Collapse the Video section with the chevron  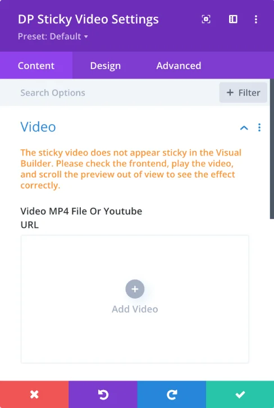[x=244, y=127]
